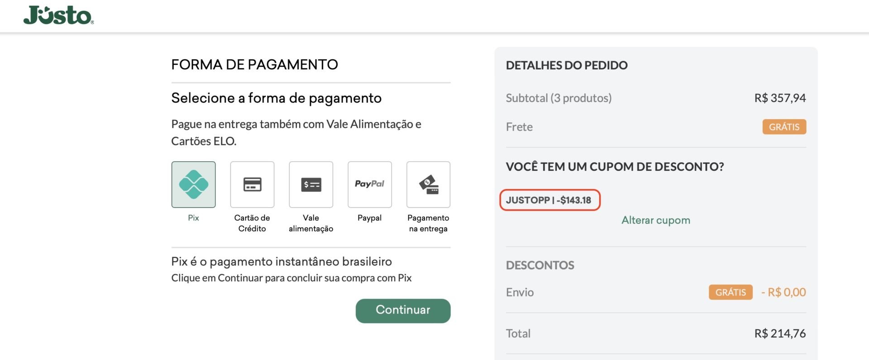Image resolution: width=869 pixels, height=360 pixels.
Task: Click the applied JUSTOPP coupon tag
Action: 549,200
